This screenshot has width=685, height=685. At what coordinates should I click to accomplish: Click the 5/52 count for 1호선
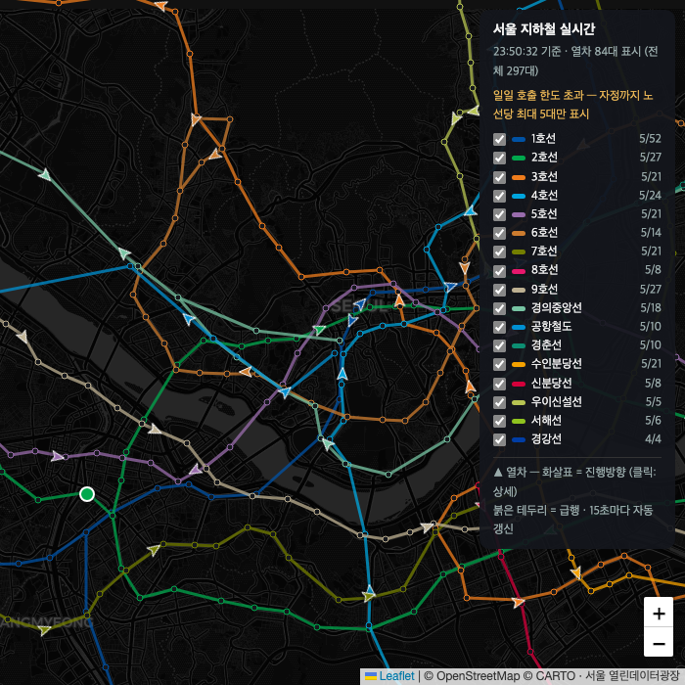650,139
